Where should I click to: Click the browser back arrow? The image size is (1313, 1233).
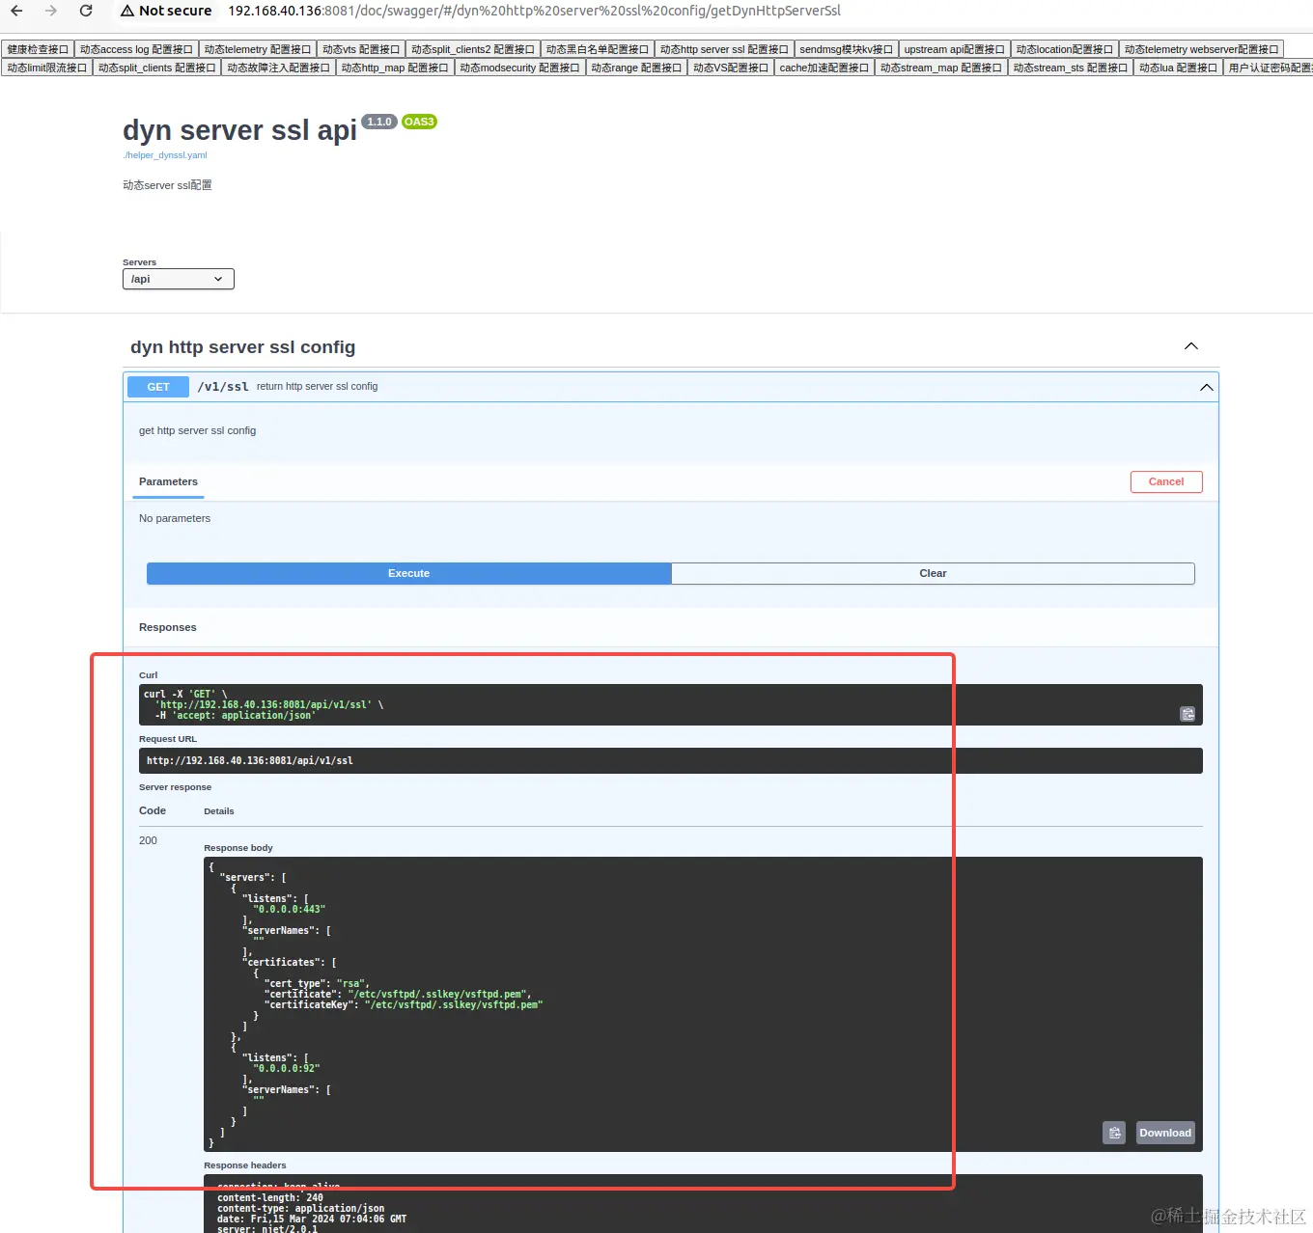[16, 11]
